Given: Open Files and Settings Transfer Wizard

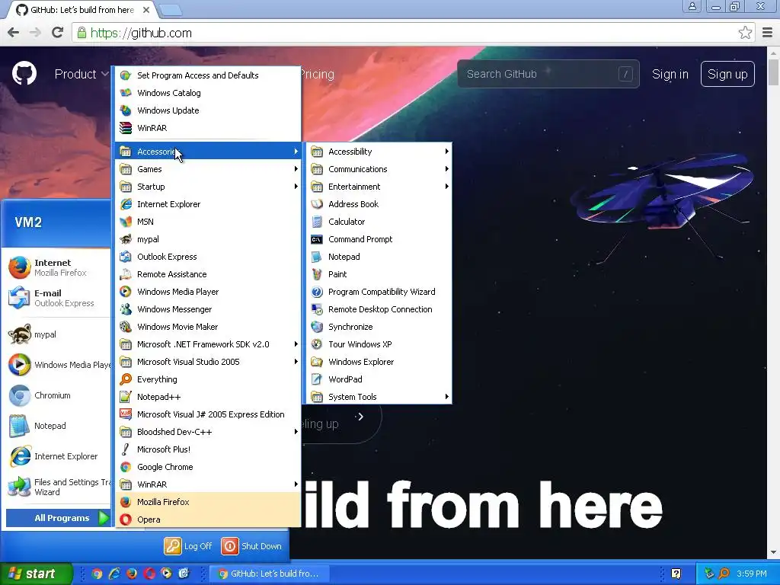Looking at the screenshot, I should (58, 487).
